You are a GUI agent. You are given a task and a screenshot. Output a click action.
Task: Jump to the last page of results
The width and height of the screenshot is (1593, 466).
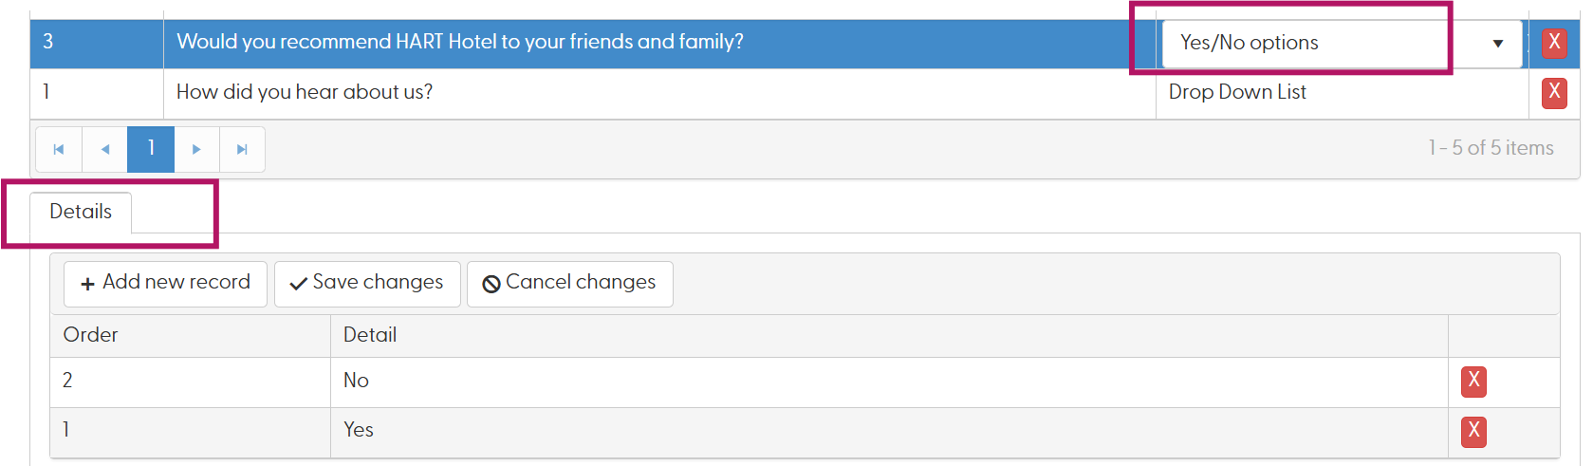pyautogui.click(x=242, y=149)
